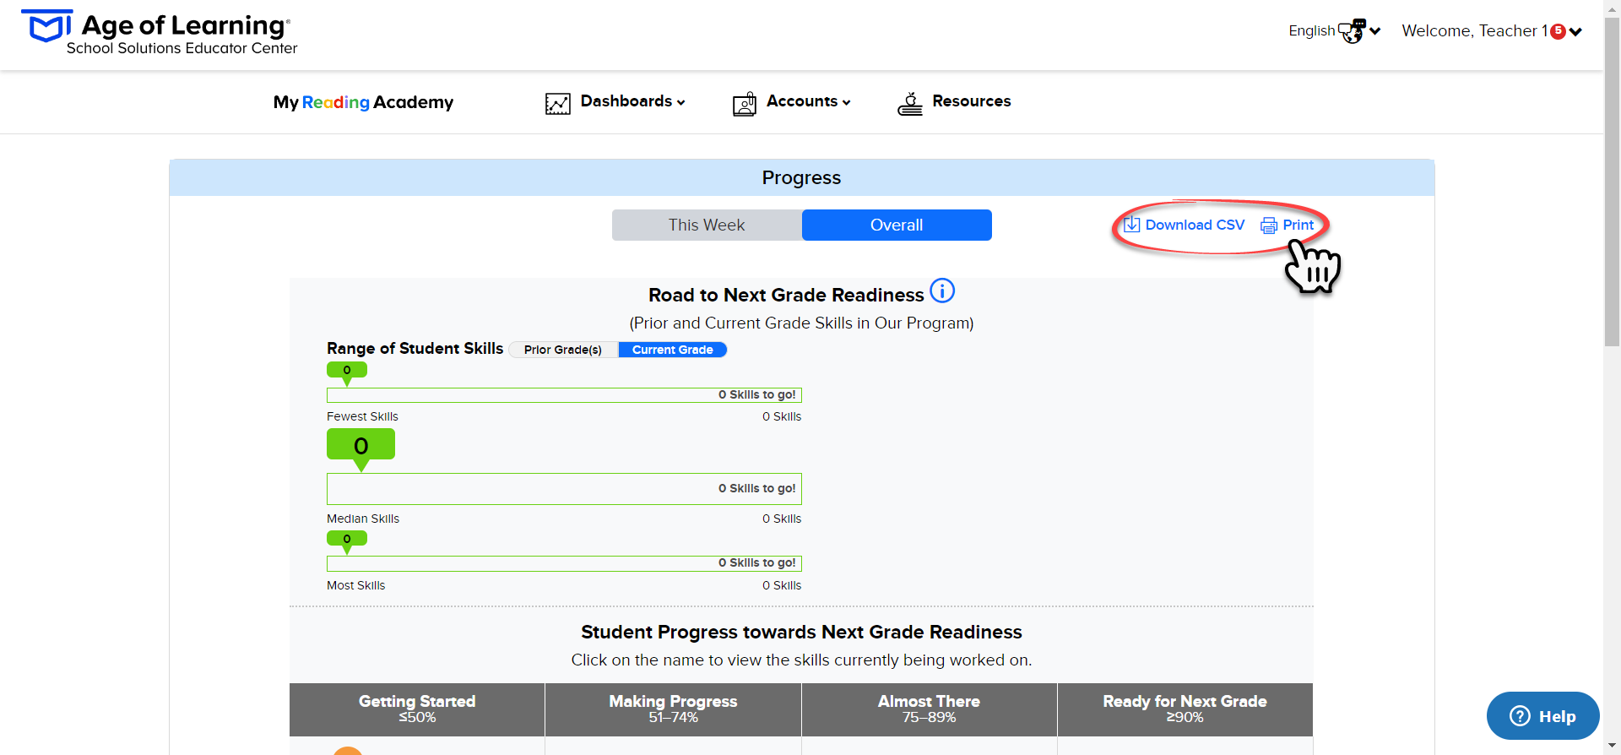1621x755 pixels.
Task: Click the Download CSV link text
Action: point(1195,225)
